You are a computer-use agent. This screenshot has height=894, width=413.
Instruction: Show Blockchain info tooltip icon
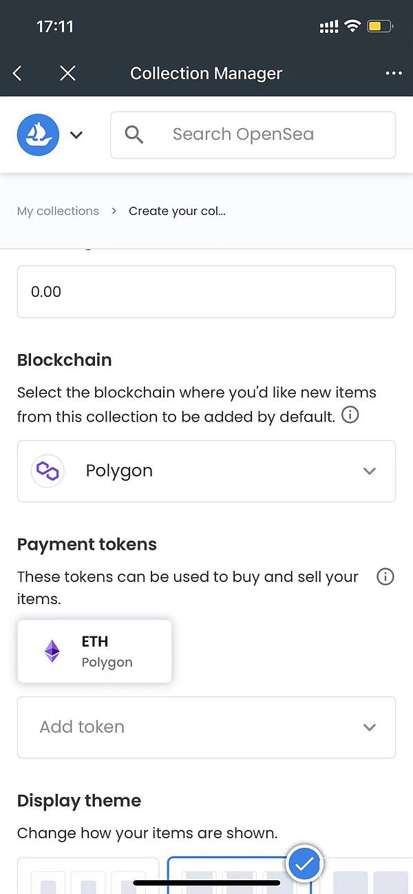click(350, 415)
